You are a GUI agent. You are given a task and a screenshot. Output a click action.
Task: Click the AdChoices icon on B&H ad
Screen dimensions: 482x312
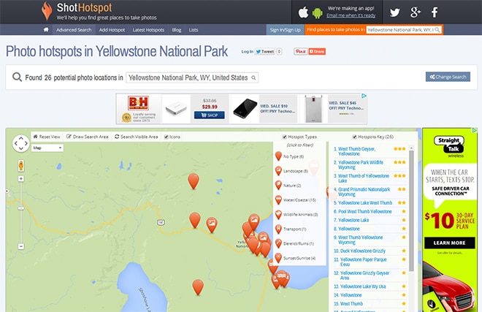click(364, 96)
